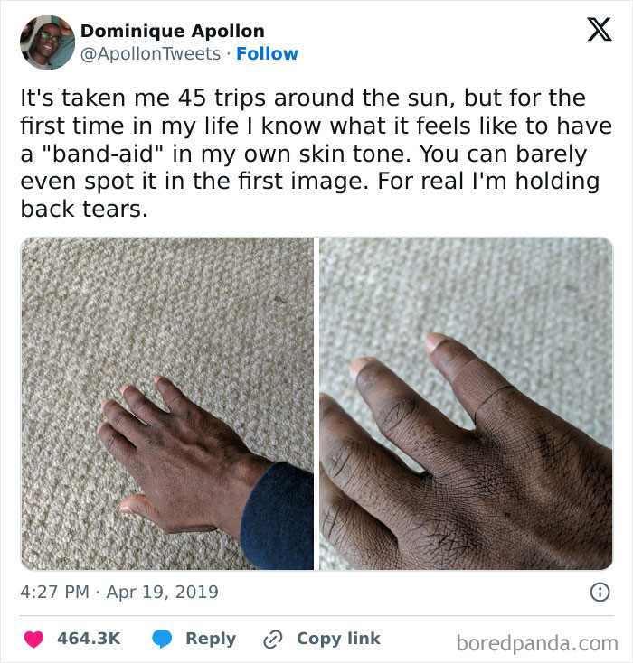Open the close-up photo of bandaged finger

[467, 404]
